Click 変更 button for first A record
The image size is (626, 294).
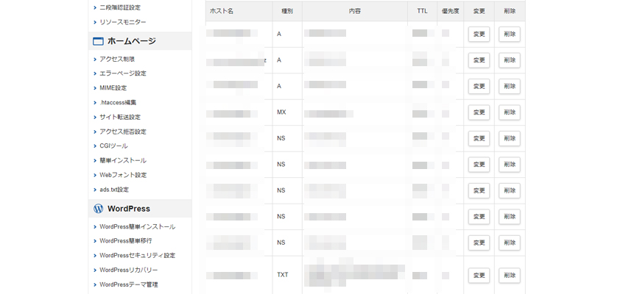click(x=479, y=34)
